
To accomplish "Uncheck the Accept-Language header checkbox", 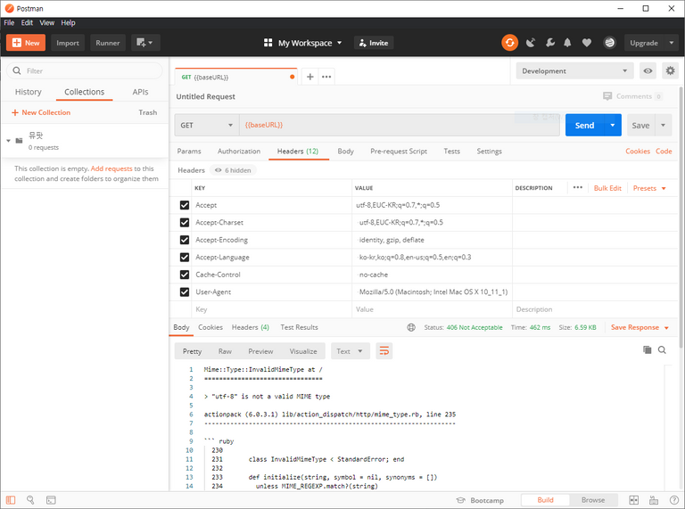I will (x=185, y=257).
